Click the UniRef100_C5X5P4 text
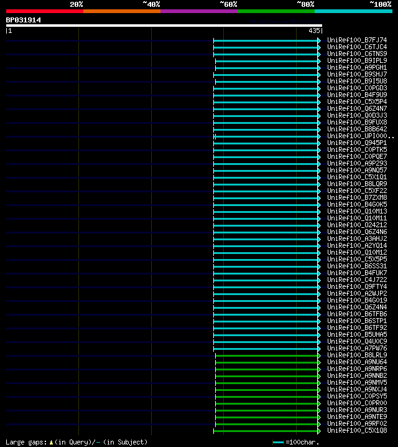The height and width of the screenshot is (447, 398). click(357, 101)
